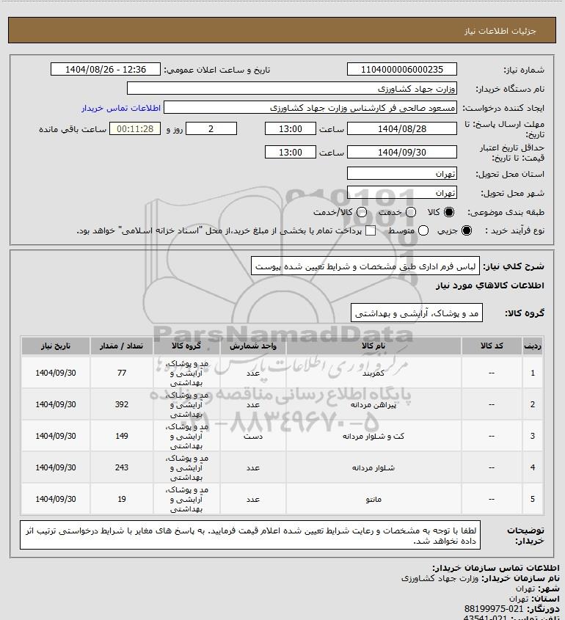Viewport: 565px width, 620px height.
Task: Click the تعداد / مقدار column header
Action: click(121, 346)
